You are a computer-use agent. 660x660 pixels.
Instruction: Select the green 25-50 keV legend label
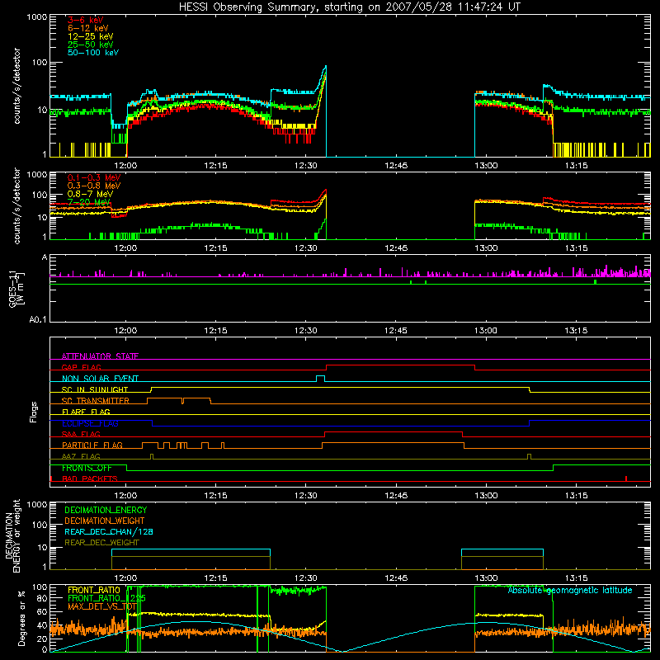(x=90, y=45)
